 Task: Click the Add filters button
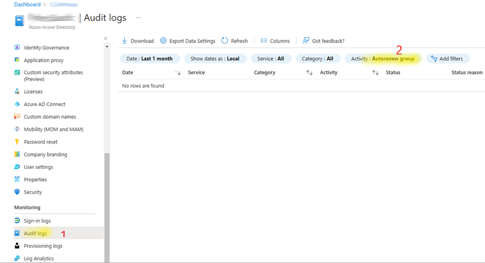(447, 58)
